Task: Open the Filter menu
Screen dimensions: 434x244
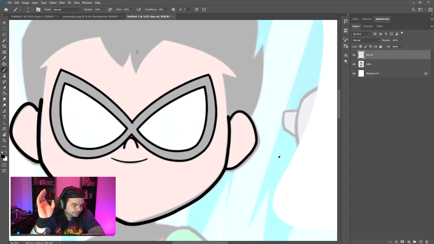Action: 62,3
